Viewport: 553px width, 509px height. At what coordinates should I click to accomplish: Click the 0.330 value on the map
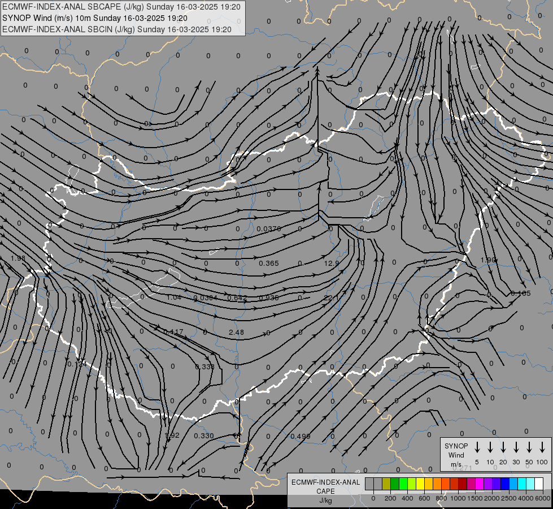[x=204, y=436]
